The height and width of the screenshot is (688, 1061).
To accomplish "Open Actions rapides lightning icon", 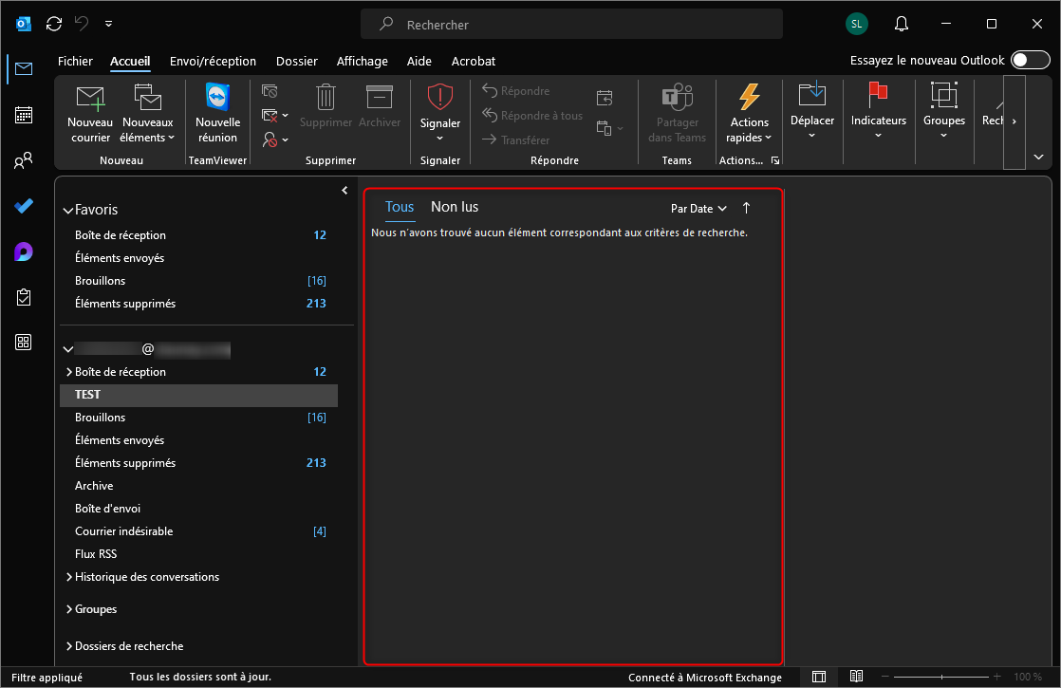I will pos(750,97).
